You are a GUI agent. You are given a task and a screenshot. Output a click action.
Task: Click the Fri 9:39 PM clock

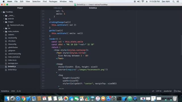[x=154, y=1]
